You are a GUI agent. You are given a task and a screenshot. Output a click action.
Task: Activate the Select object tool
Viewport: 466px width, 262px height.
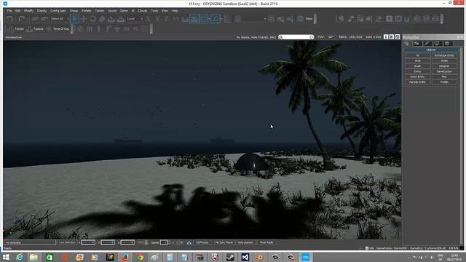(74, 19)
